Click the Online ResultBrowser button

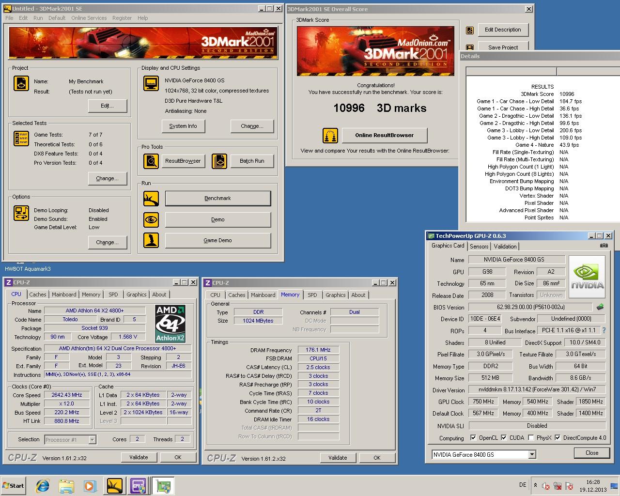[x=385, y=135]
